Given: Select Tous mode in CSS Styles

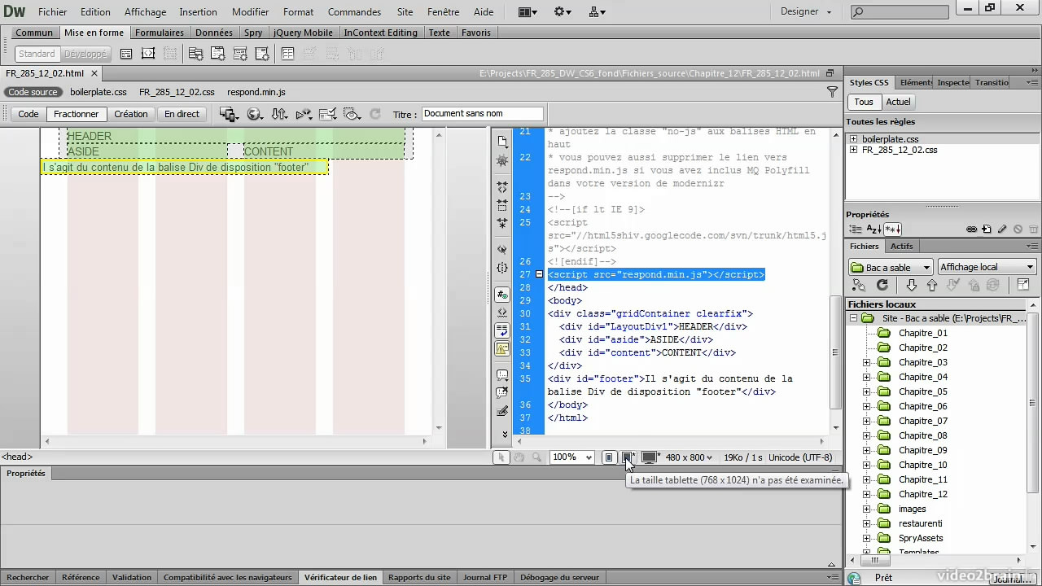Looking at the screenshot, I should [x=864, y=102].
